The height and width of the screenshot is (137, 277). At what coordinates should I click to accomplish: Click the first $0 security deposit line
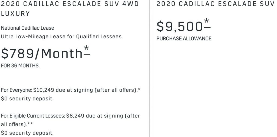(x=27, y=99)
